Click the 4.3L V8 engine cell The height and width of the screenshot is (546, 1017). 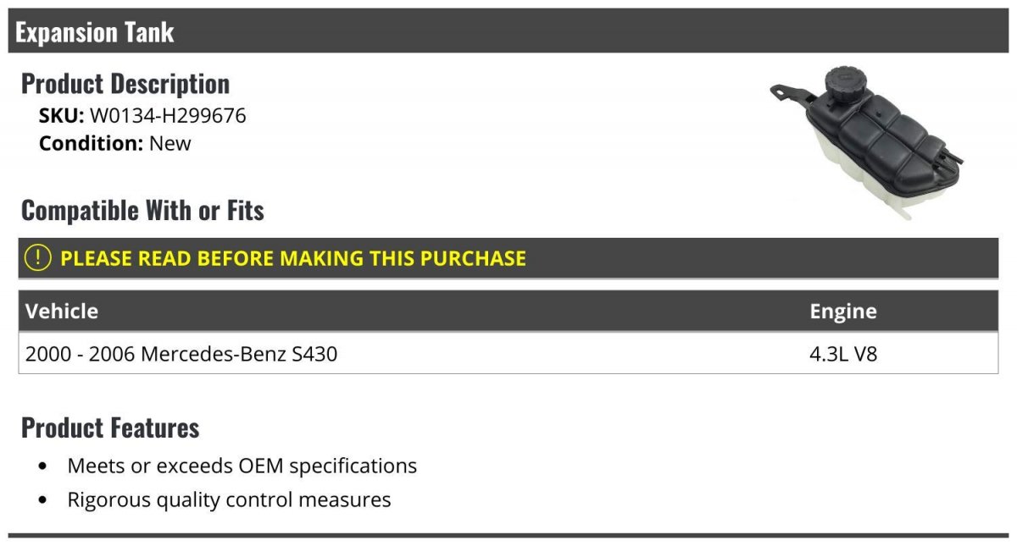[843, 354]
